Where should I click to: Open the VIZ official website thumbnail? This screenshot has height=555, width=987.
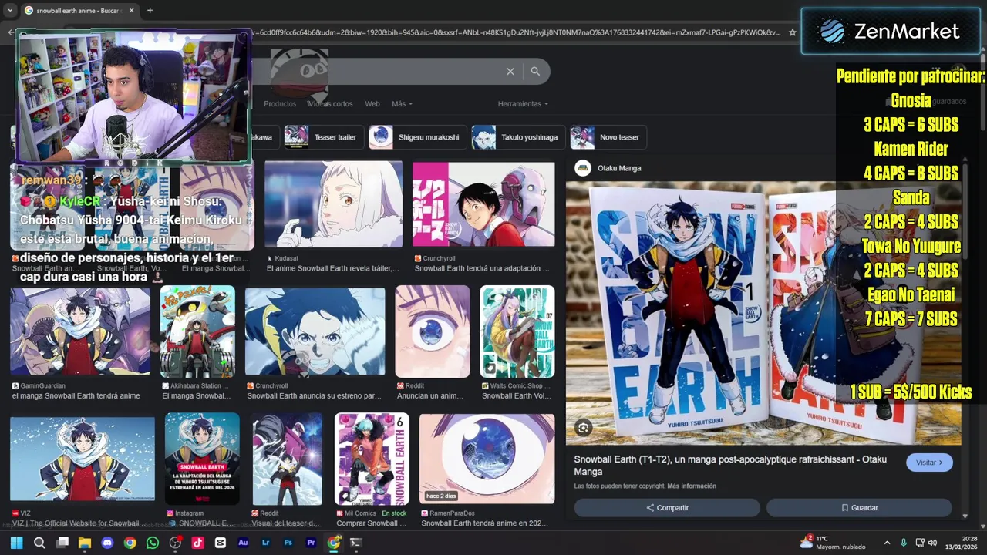click(x=83, y=459)
